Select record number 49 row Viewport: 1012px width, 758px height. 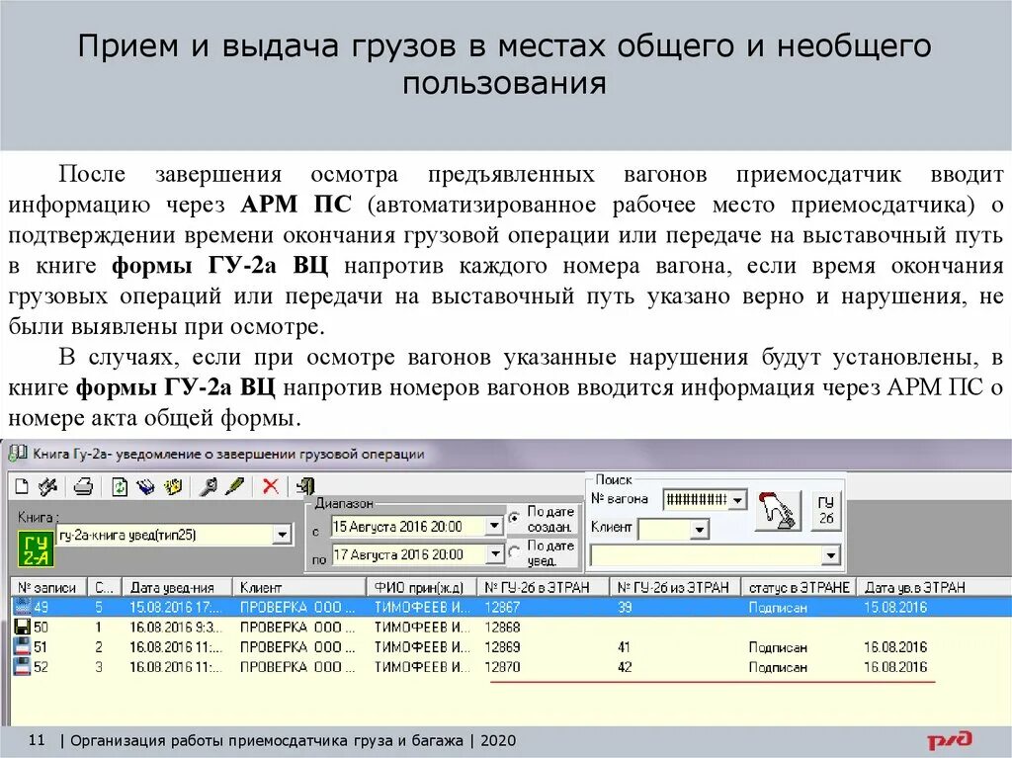click(511, 607)
